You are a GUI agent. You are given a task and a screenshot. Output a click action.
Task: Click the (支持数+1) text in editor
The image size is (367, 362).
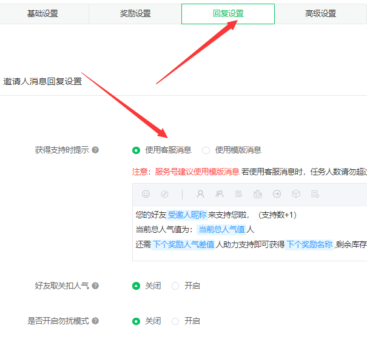coord(277,215)
